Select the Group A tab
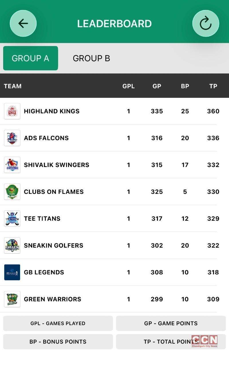The image size is (229, 366). point(31,58)
